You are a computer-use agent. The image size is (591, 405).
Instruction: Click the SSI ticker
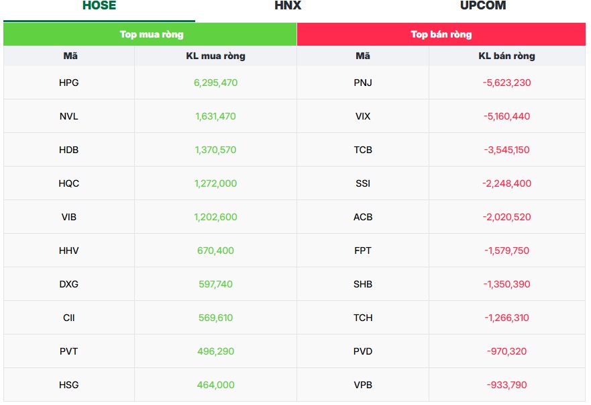pyautogui.click(x=363, y=183)
